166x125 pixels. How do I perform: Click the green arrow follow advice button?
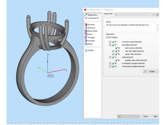129,116
